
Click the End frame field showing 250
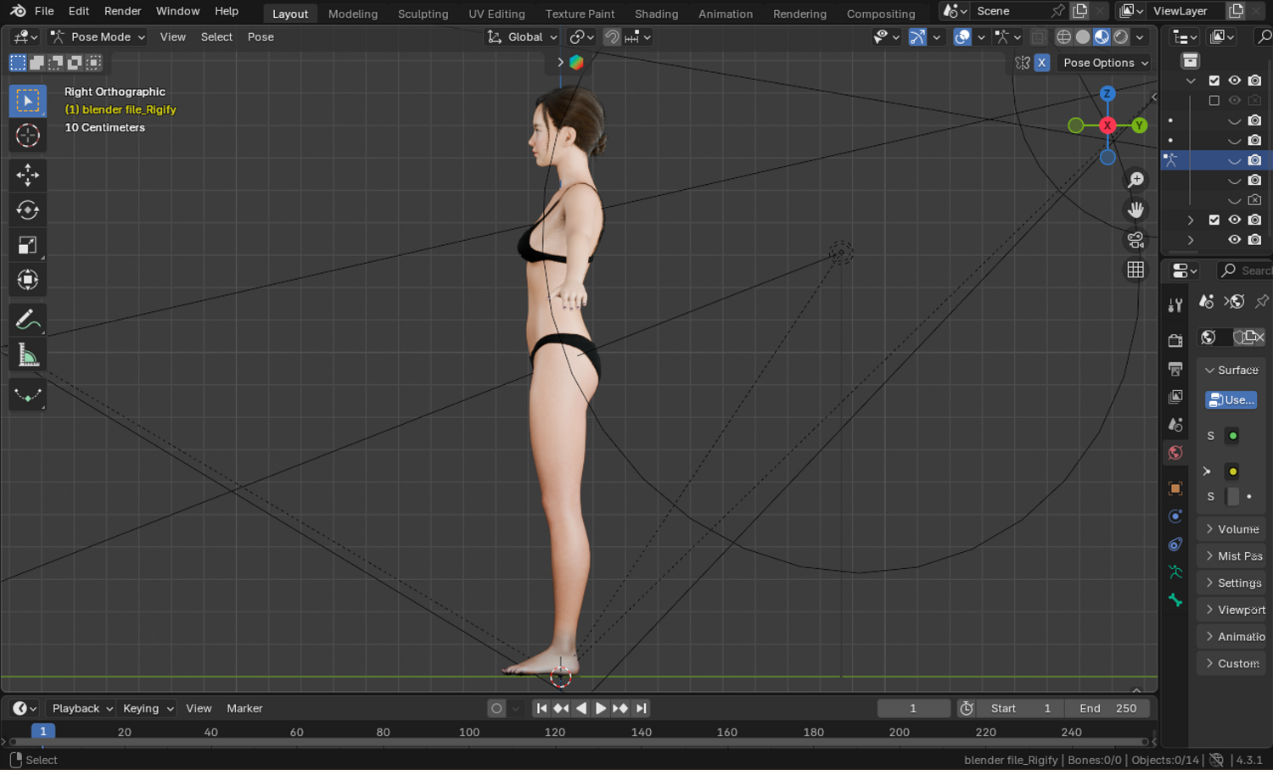[x=1108, y=708]
